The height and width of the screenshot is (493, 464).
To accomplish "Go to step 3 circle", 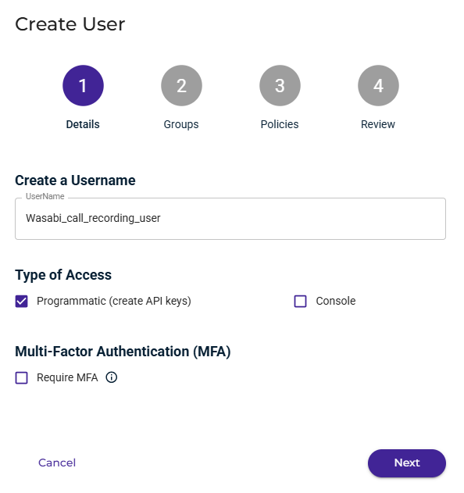I will click(x=280, y=85).
